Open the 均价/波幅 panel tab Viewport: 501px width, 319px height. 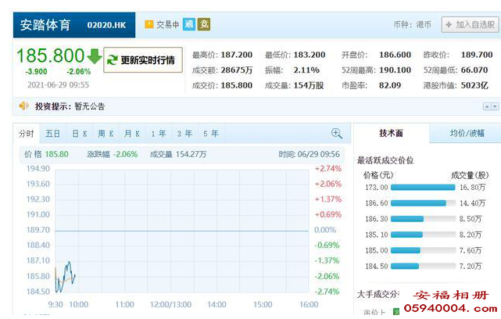tap(467, 133)
